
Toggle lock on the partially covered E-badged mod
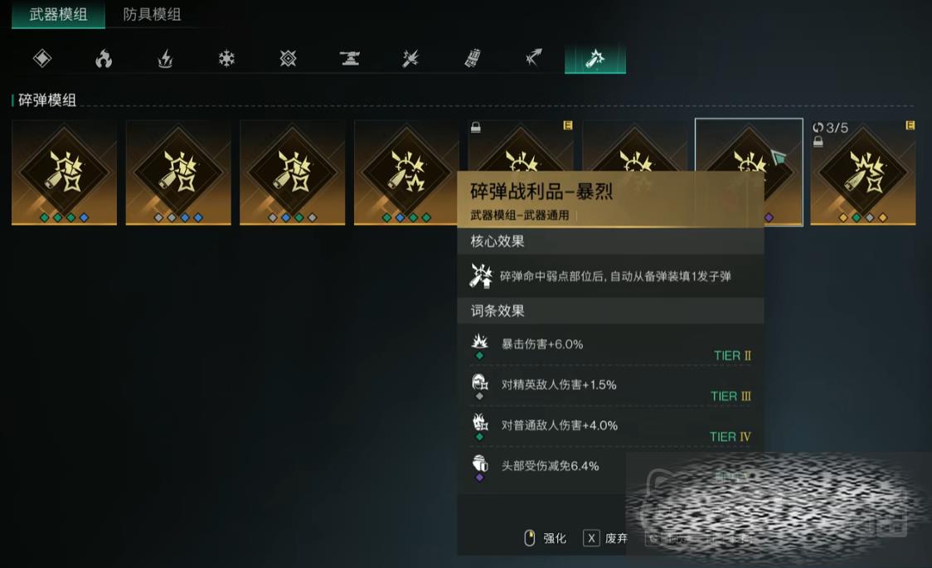tap(475, 127)
